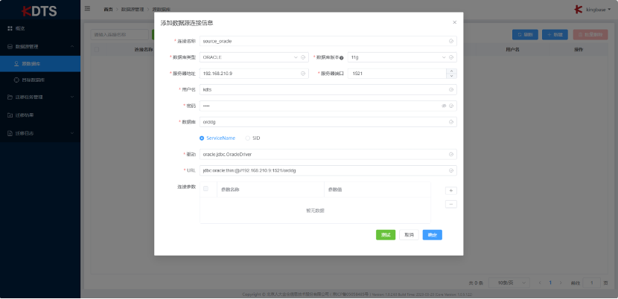Clear the 密码 field via its circle icon

[x=451, y=106]
